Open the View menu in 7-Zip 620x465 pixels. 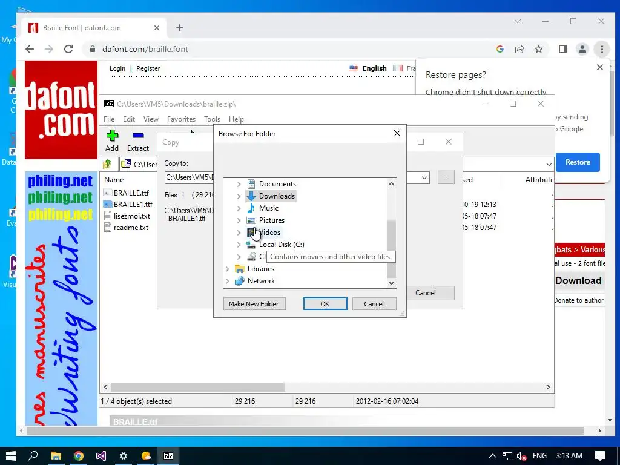click(151, 119)
